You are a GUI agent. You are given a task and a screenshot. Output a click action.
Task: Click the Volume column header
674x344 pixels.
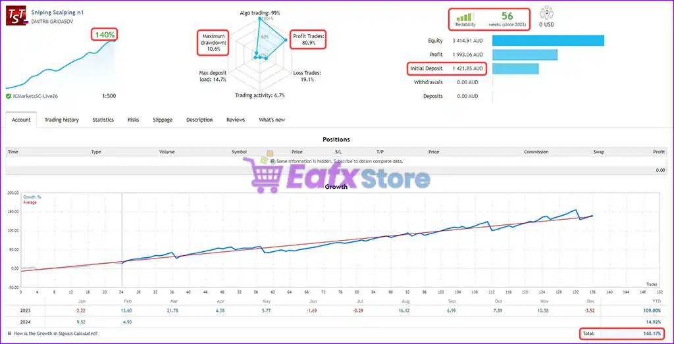click(x=167, y=152)
